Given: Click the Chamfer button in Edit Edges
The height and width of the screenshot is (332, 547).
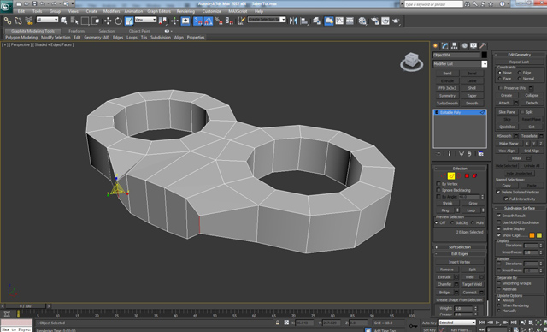Looking at the screenshot, I should pos(444,285).
